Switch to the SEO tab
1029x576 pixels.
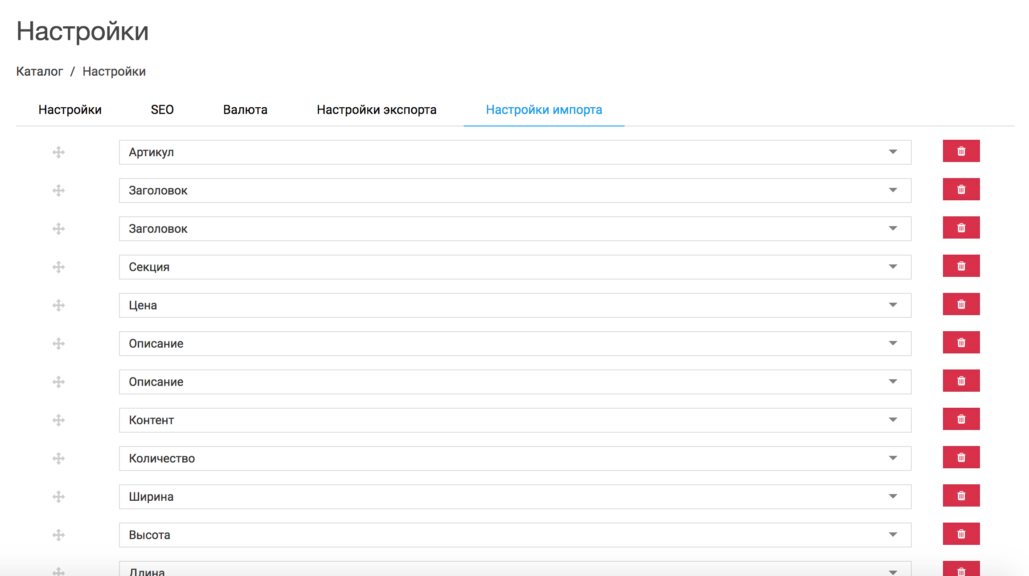pos(162,110)
